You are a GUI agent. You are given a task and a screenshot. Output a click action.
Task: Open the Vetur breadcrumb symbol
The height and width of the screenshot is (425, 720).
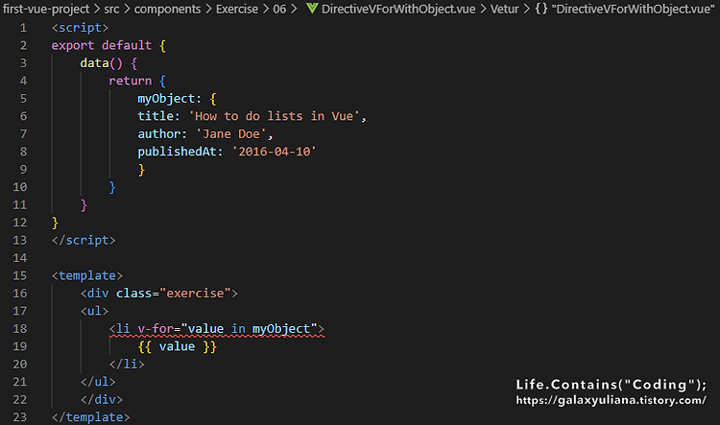[x=504, y=9]
